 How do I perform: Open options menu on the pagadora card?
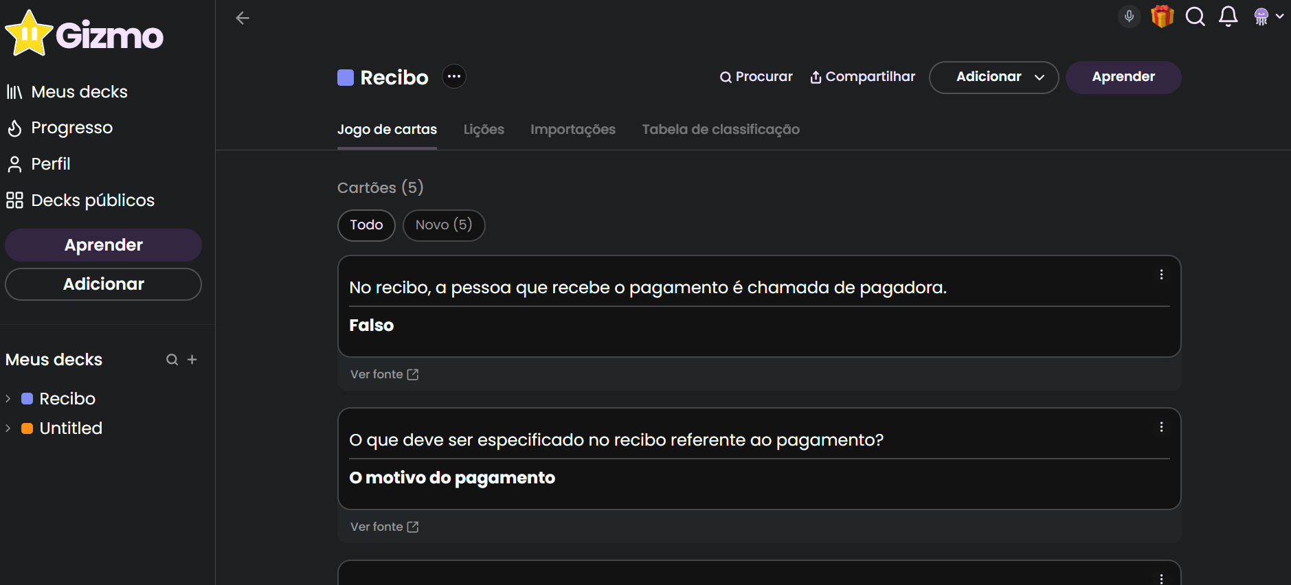(1161, 275)
